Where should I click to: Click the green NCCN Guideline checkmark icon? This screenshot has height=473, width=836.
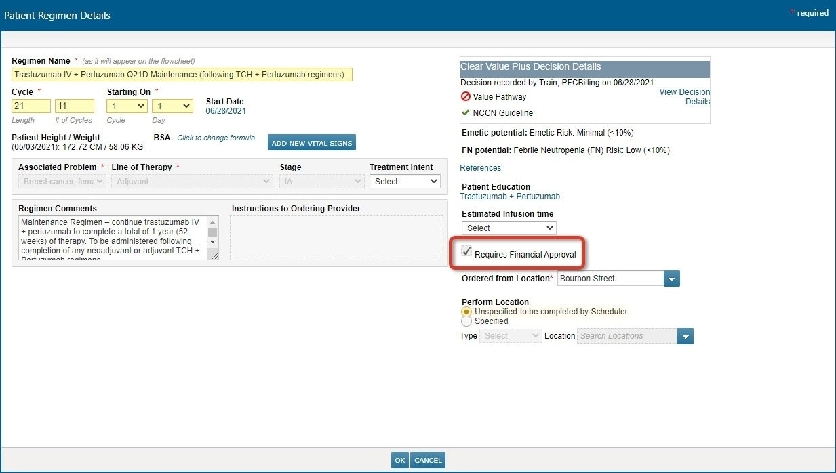pos(466,112)
